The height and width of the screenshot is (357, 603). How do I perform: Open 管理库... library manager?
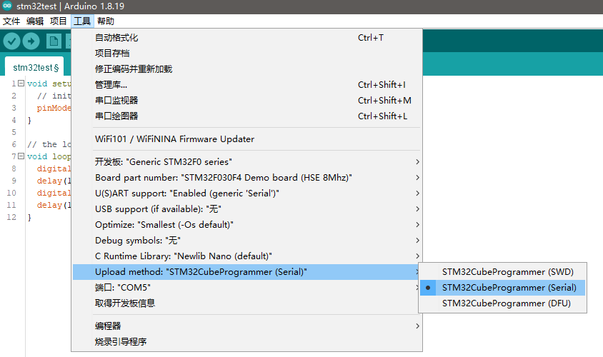[246, 85]
